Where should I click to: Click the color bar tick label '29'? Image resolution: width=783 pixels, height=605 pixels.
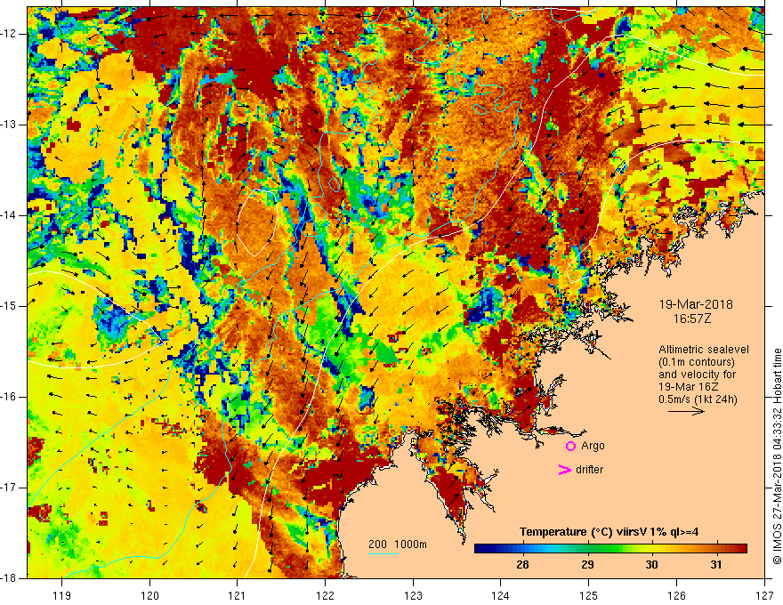click(x=587, y=565)
